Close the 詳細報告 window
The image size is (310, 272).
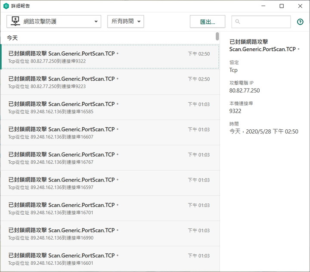(x=300, y=6)
